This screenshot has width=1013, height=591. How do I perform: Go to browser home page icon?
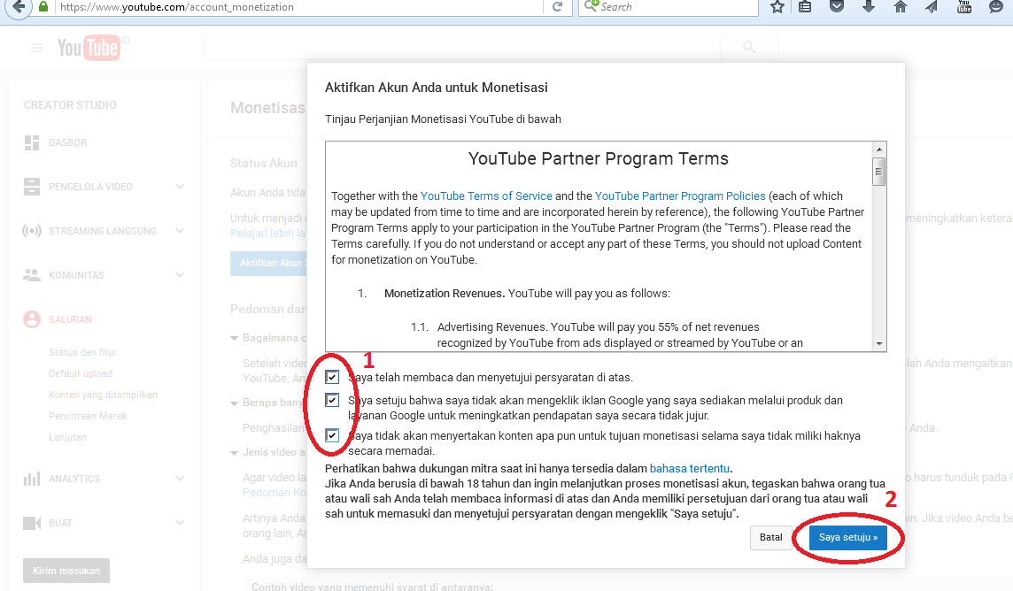(x=900, y=7)
